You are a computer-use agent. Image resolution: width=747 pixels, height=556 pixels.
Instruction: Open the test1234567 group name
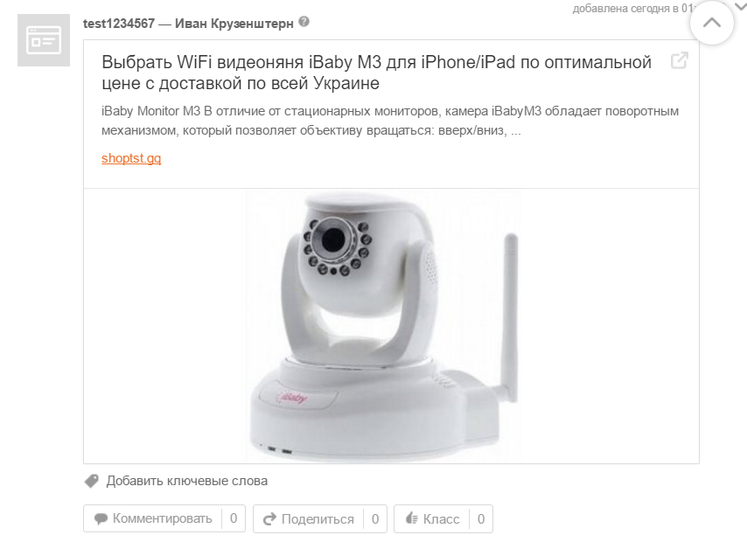[119, 24]
